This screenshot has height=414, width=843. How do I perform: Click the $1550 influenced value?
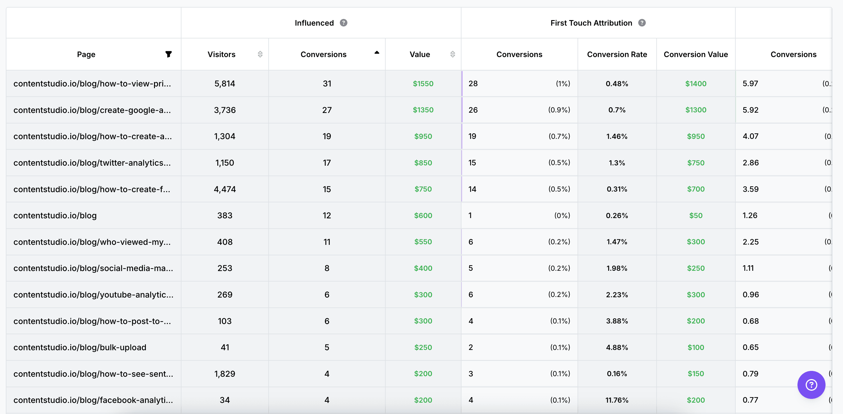click(x=423, y=84)
